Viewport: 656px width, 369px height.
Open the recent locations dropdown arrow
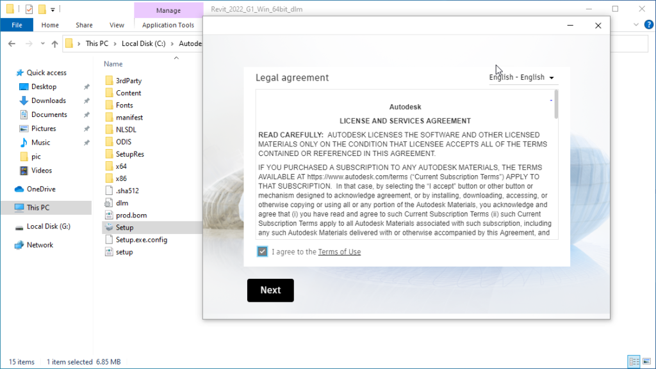click(43, 43)
